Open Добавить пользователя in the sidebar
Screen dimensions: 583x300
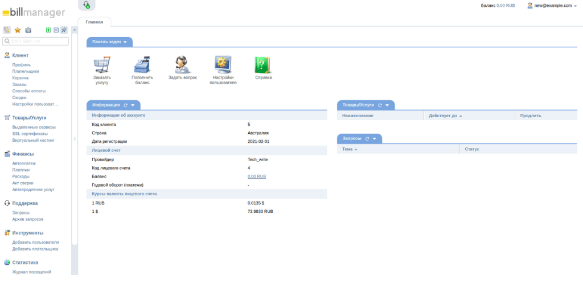click(36, 243)
